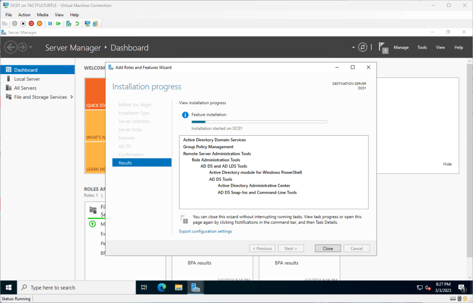Pause the virtual machine
The height and width of the screenshot is (303, 473).
click(x=50, y=24)
